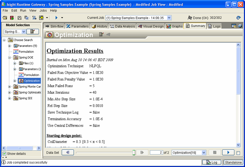Click the save all toolbar icon
245x167 pixels.
pos(26,18)
